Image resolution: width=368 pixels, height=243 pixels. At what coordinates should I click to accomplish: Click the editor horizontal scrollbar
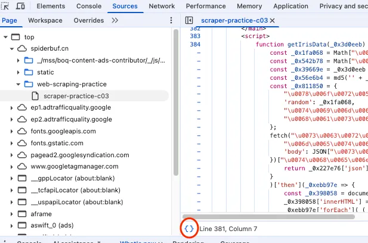pos(268,217)
